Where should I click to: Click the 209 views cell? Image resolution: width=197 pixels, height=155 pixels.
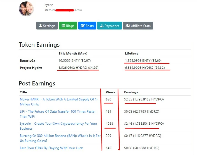pos(108,136)
